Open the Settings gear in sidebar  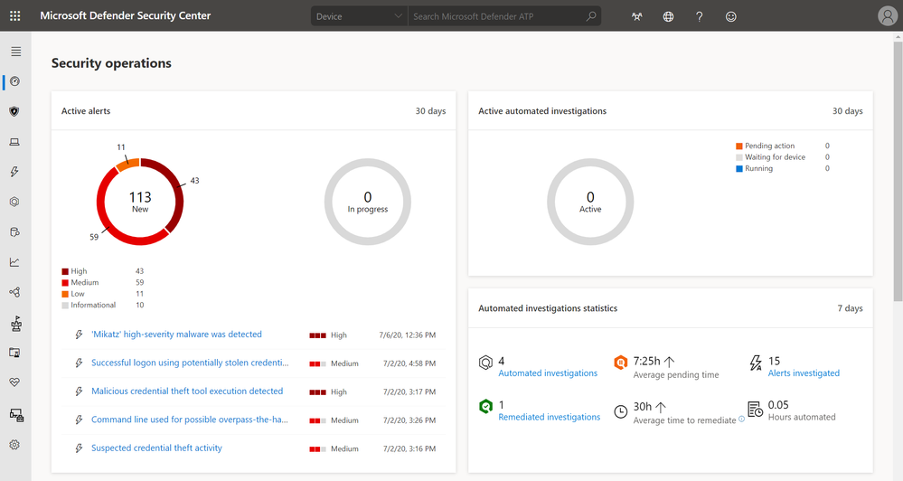15,445
